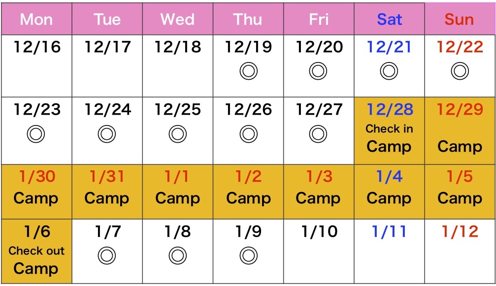Click the Sun column header

click(460, 20)
